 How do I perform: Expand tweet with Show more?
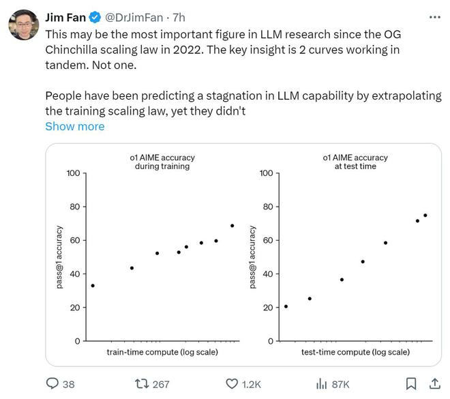click(75, 126)
